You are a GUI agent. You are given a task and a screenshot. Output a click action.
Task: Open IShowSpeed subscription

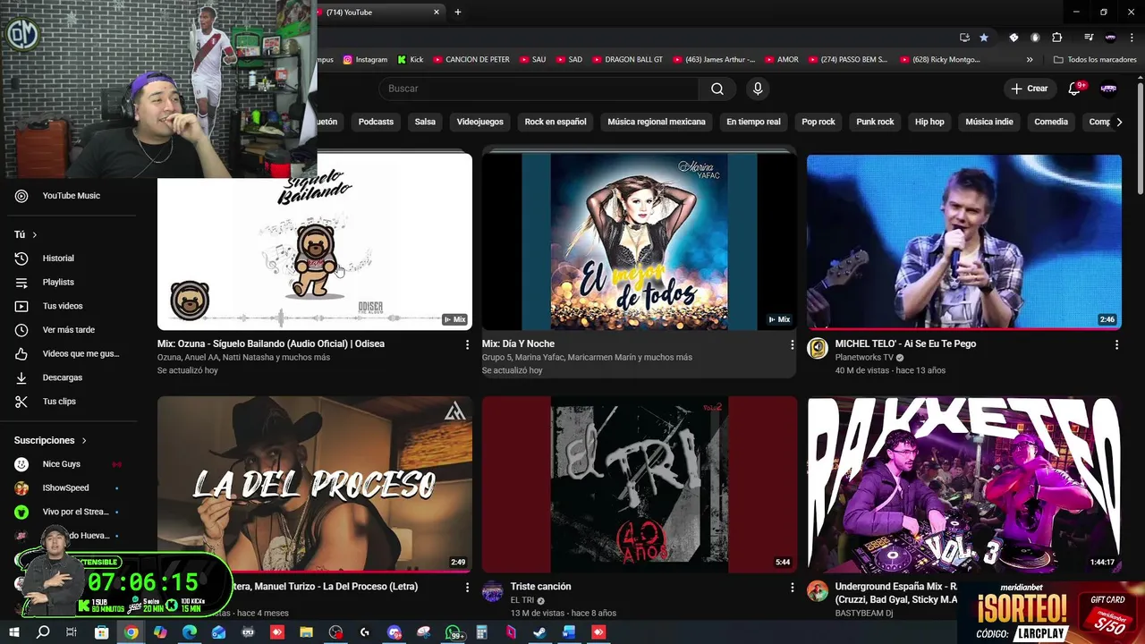tap(70, 488)
